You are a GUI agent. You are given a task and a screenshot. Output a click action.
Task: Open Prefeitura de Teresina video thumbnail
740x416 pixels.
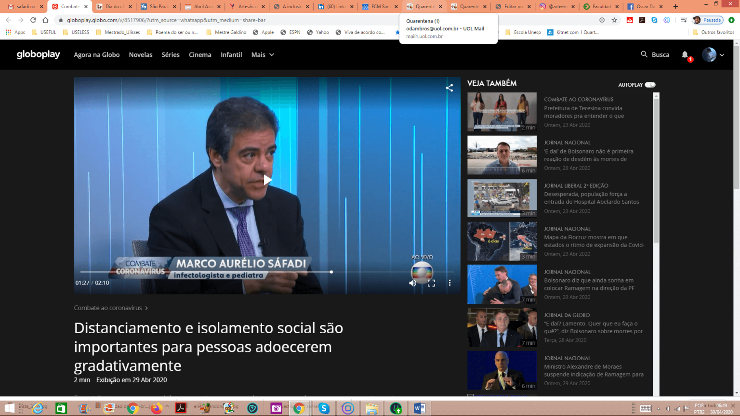point(502,112)
